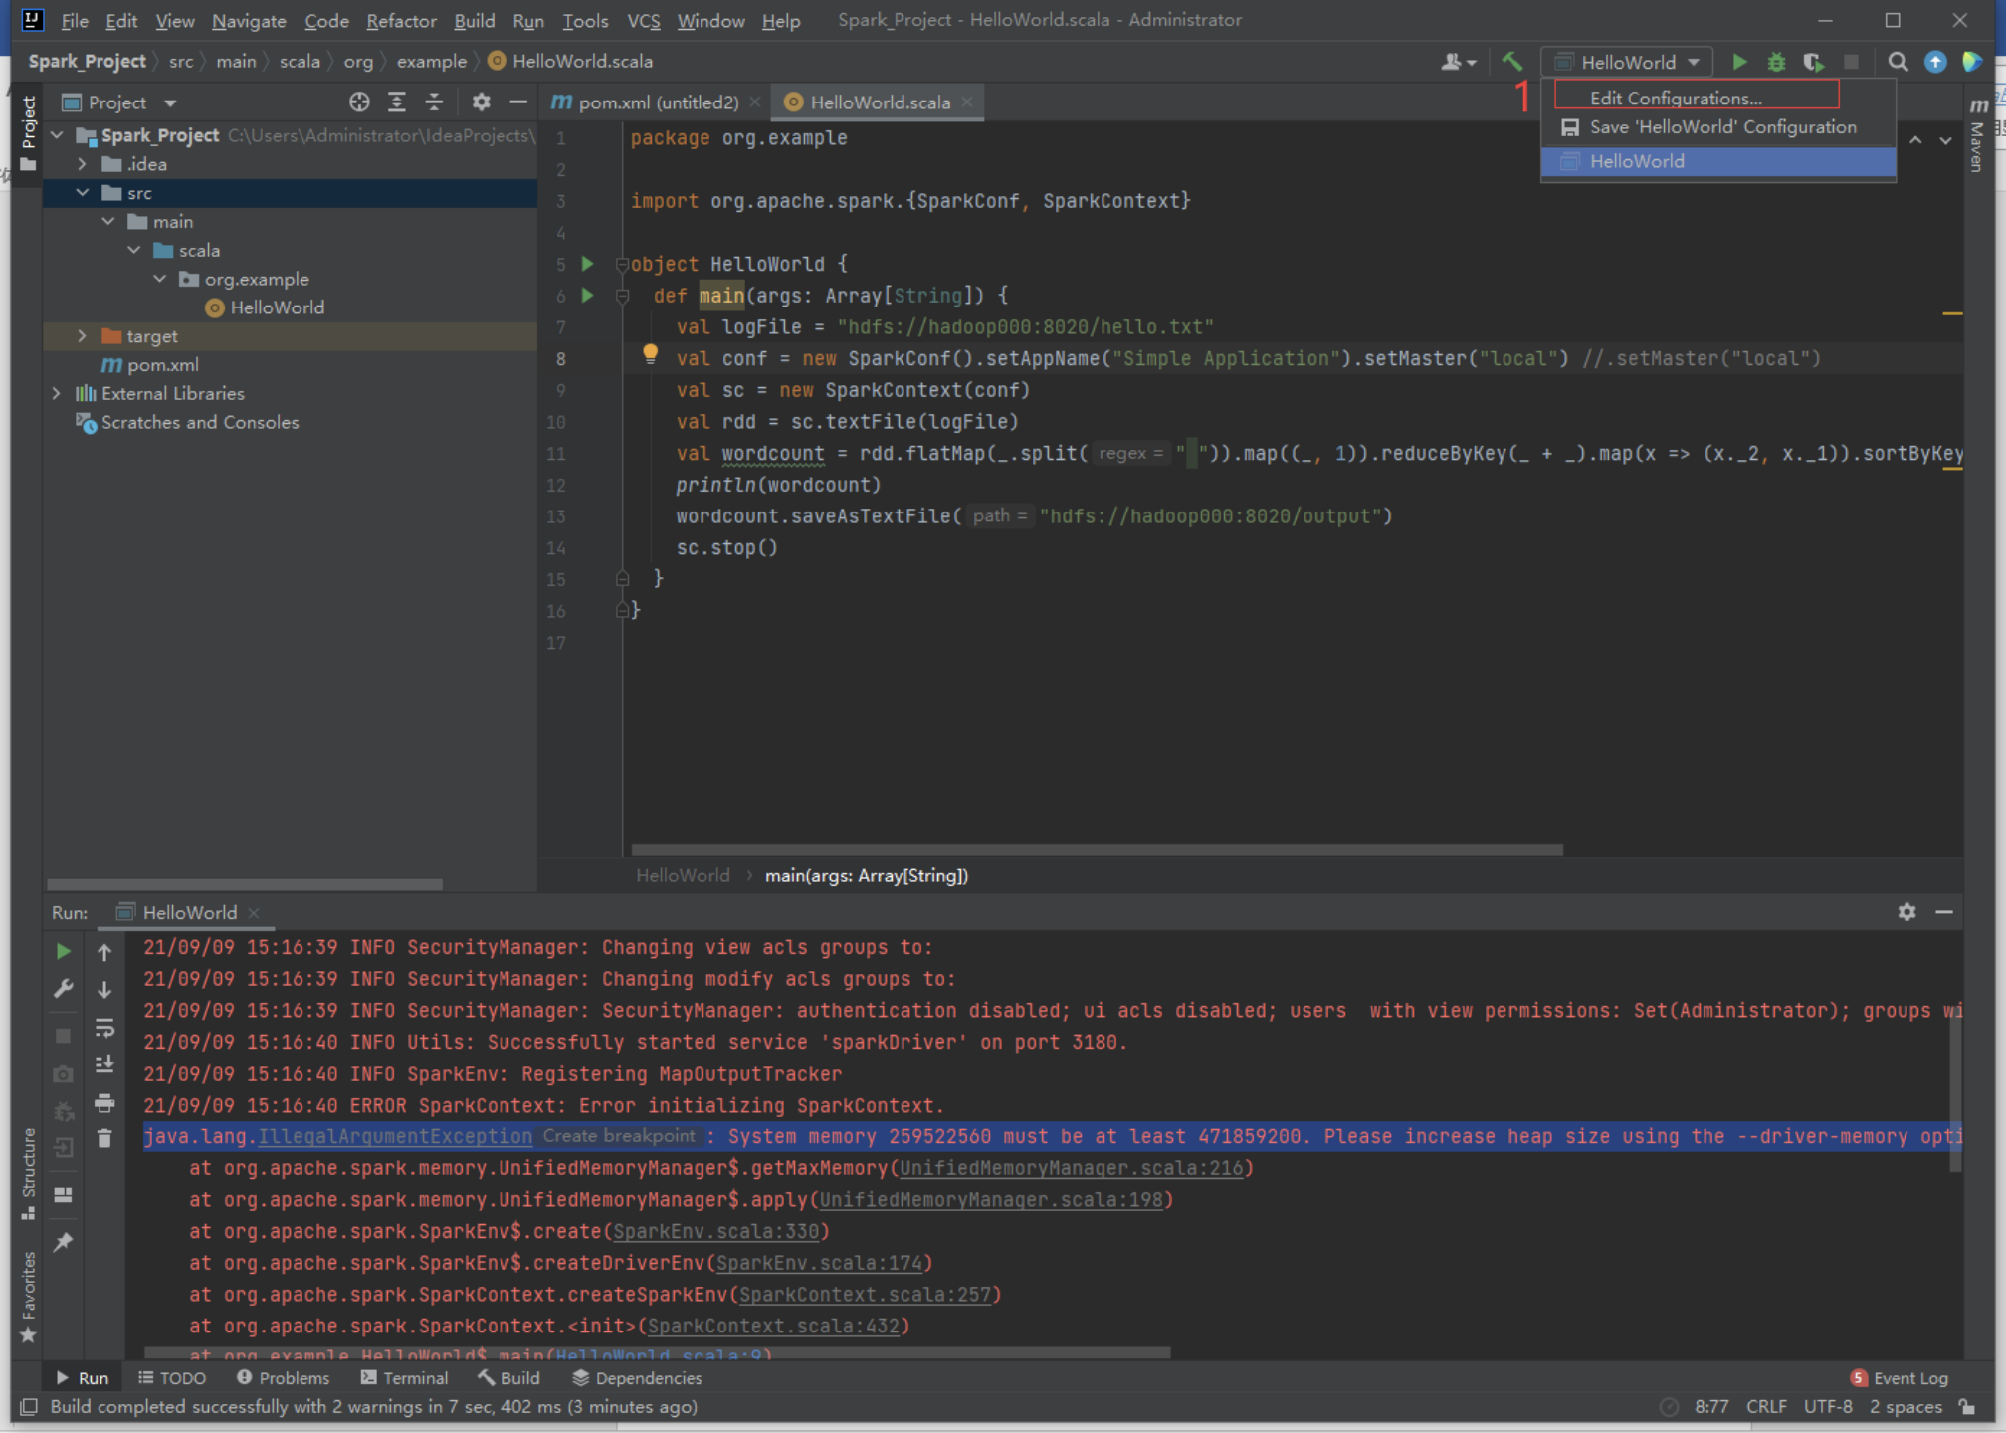Click the Select Opened File target icon
The width and height of the screenshot is (2006, 1433).
coord(359,102)
